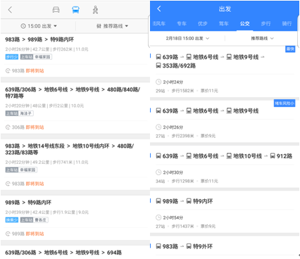The width and height of the screenshot is (300, 259).
Task: Click the bus icon beside 912路
Action: 273,156
